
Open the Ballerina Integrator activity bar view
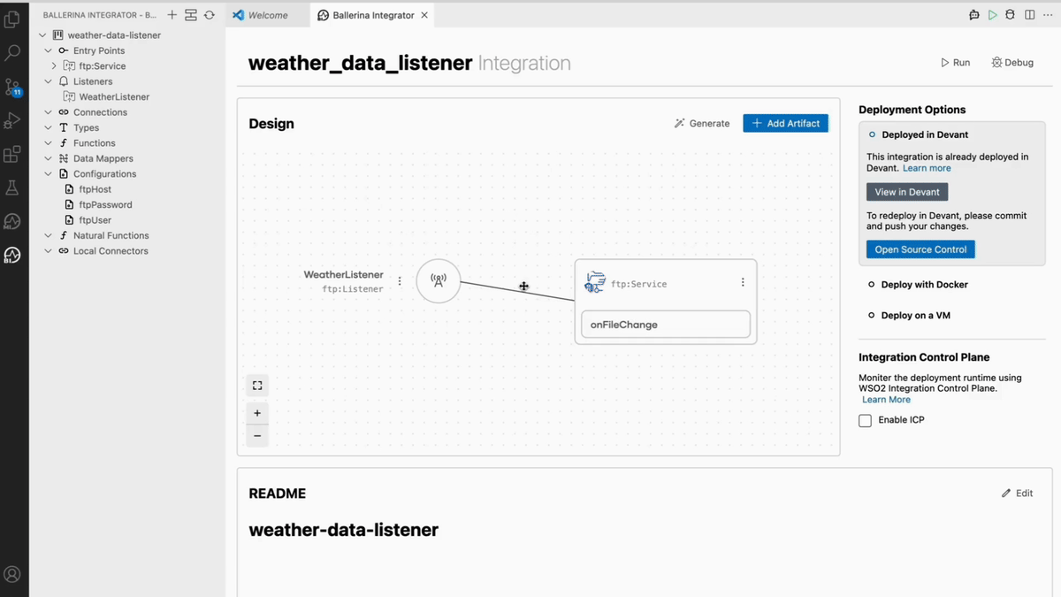pyautogui.click(x=12, y=256)
